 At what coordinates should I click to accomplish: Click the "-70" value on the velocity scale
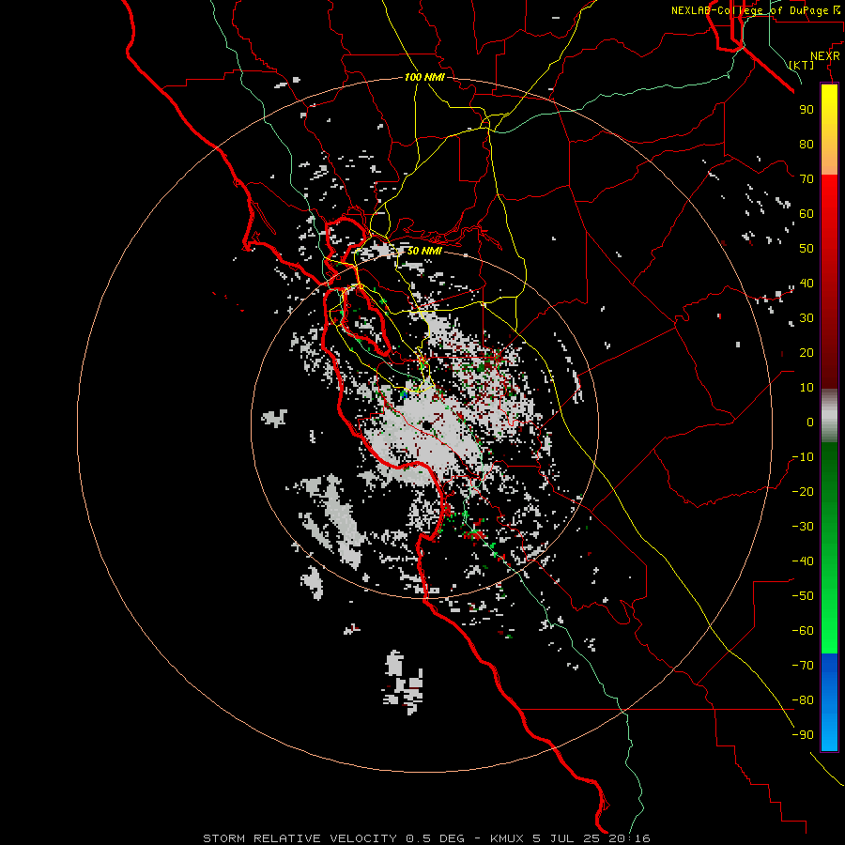point(803,666)
